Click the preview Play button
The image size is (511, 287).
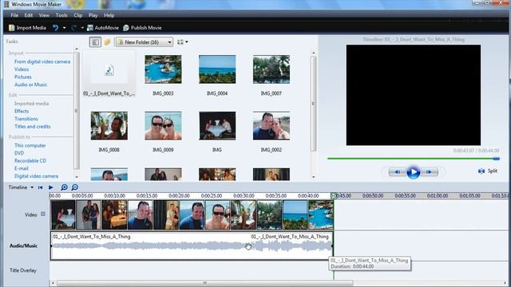413,172
